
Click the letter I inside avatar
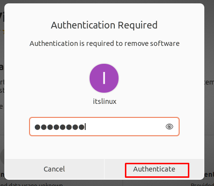coord(104,78)
